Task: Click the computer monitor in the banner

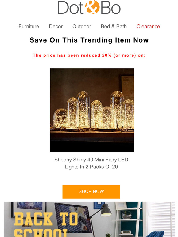Action: tap(73, 218)
